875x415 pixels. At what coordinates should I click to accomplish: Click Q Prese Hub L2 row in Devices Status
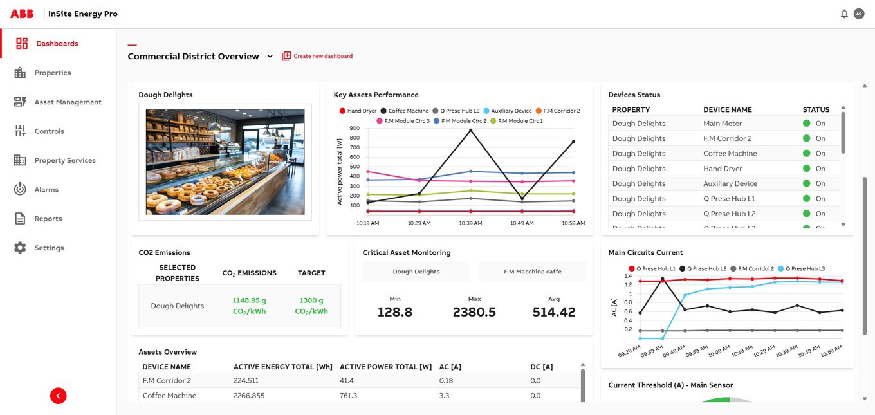point(724,214)
